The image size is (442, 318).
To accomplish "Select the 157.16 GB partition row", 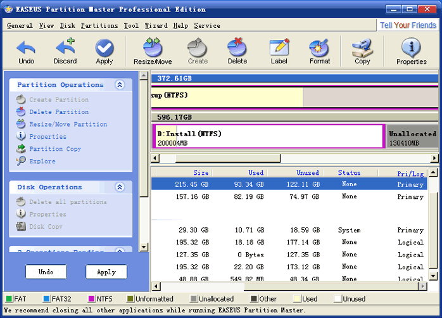I will 289,196.
